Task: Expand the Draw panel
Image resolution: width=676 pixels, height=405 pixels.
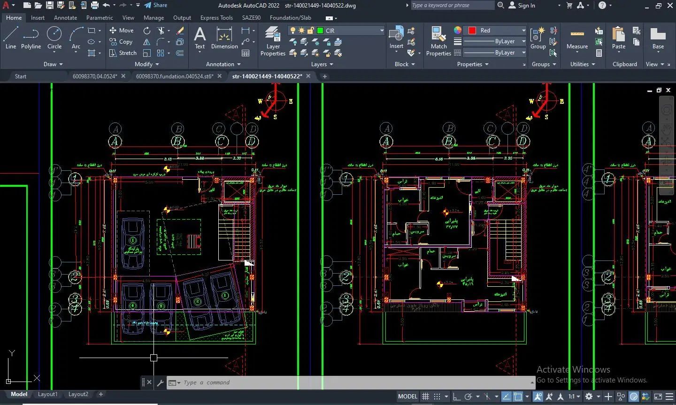Action: tap(53, 64)
